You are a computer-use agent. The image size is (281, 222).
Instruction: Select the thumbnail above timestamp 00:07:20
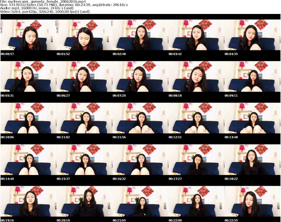click(140, 76)
